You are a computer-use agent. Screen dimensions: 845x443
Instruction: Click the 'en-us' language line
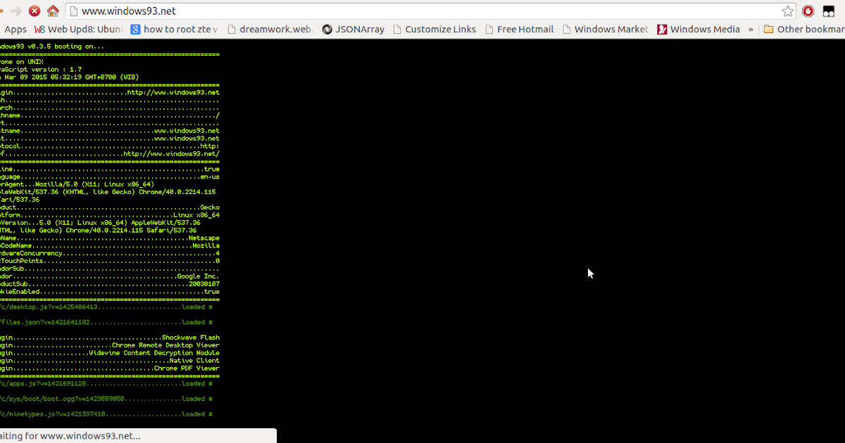(x=110, y=176)
